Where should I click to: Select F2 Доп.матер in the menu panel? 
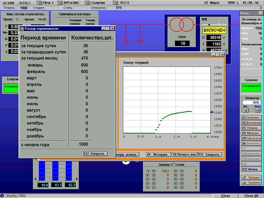[251, 123]
